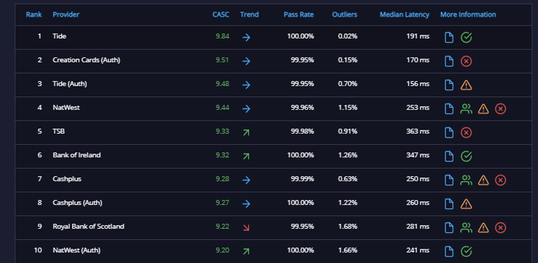Click the downward trend arrow for Royal Bank of Scotland
Image resolution: width=538 pixels, height=263 pixels.
coord(246,227)
